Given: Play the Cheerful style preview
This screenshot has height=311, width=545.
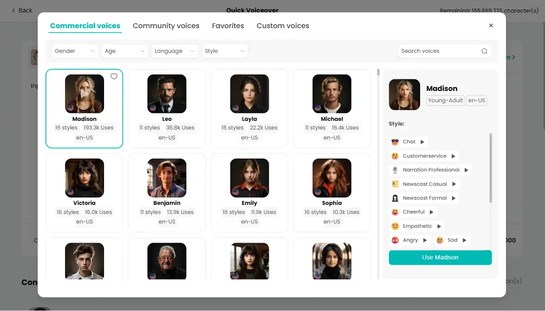Looking at the screenshot, I should point(431,212).
